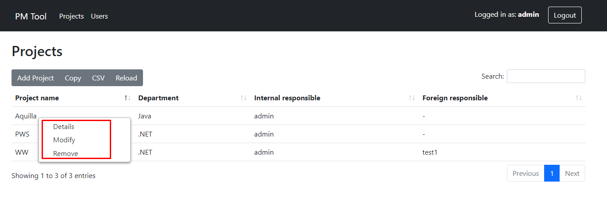Sort by Foreign responsible arrows icon
The image size is (607, 205).
pos(578,98)
